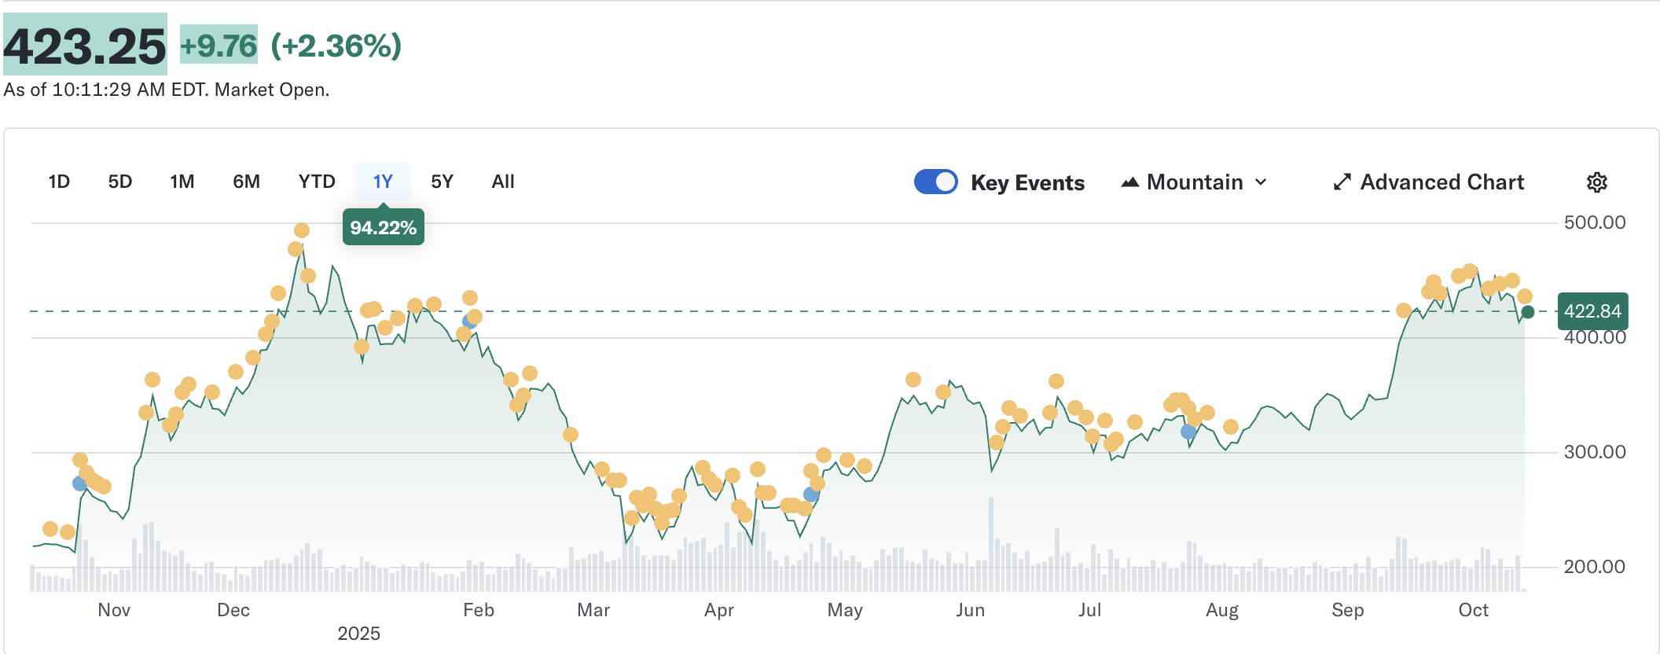Show the All time range

pyautogui.click(x=503, y=182)
